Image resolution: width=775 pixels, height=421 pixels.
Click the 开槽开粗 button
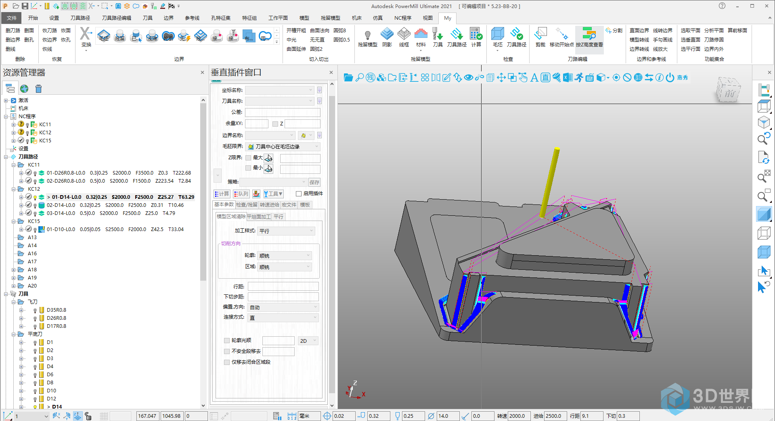(296, 31)
